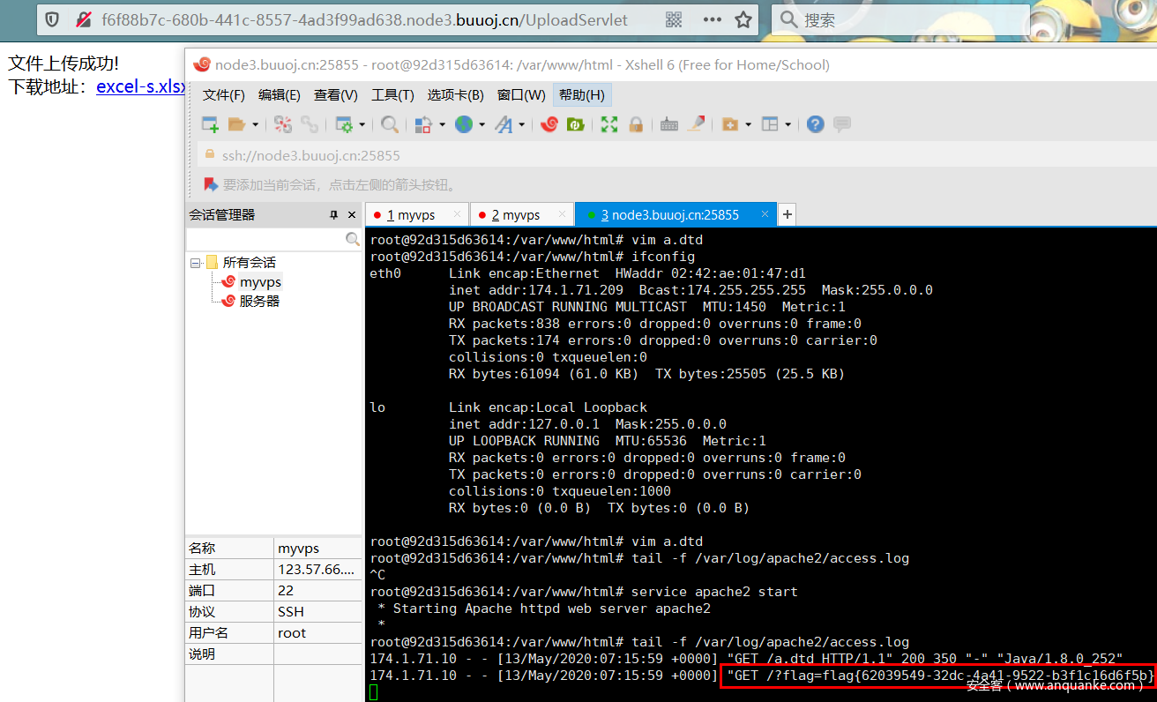
Task: Add a new tab with plus button
Action: [788, 214]
